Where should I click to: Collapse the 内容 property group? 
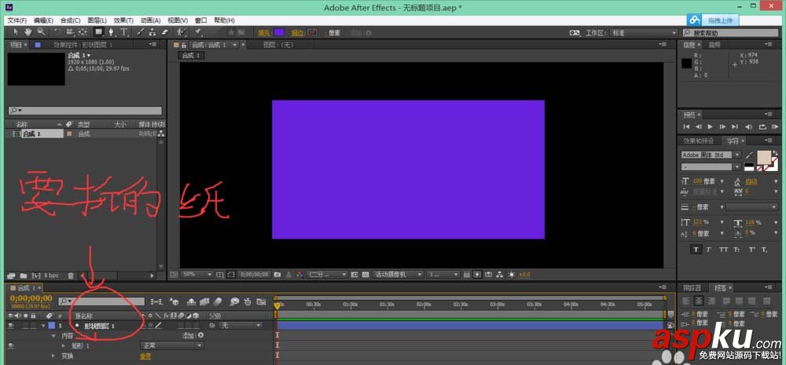(54, 335)
